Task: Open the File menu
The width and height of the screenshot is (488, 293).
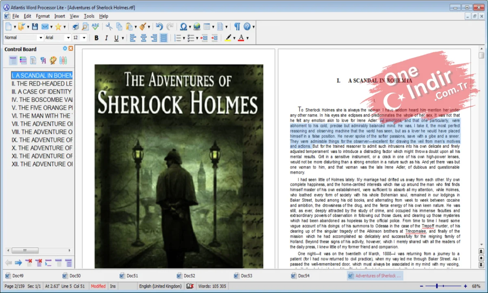Action: [x=16, y=16]
